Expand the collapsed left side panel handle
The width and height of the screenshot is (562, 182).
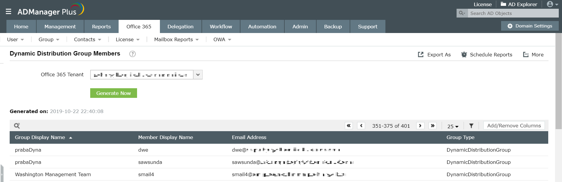[x=2, y=173]
